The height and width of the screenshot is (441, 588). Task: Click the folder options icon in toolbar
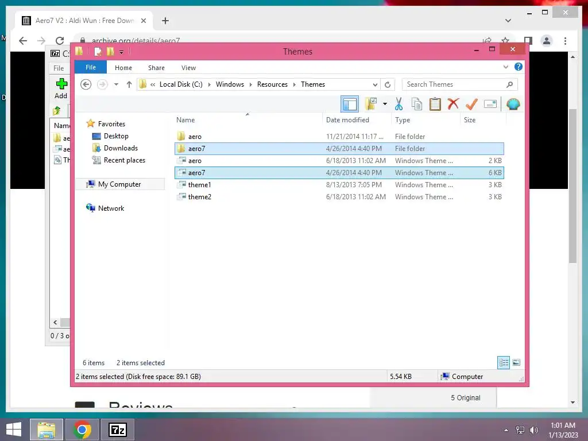point(371,104)
